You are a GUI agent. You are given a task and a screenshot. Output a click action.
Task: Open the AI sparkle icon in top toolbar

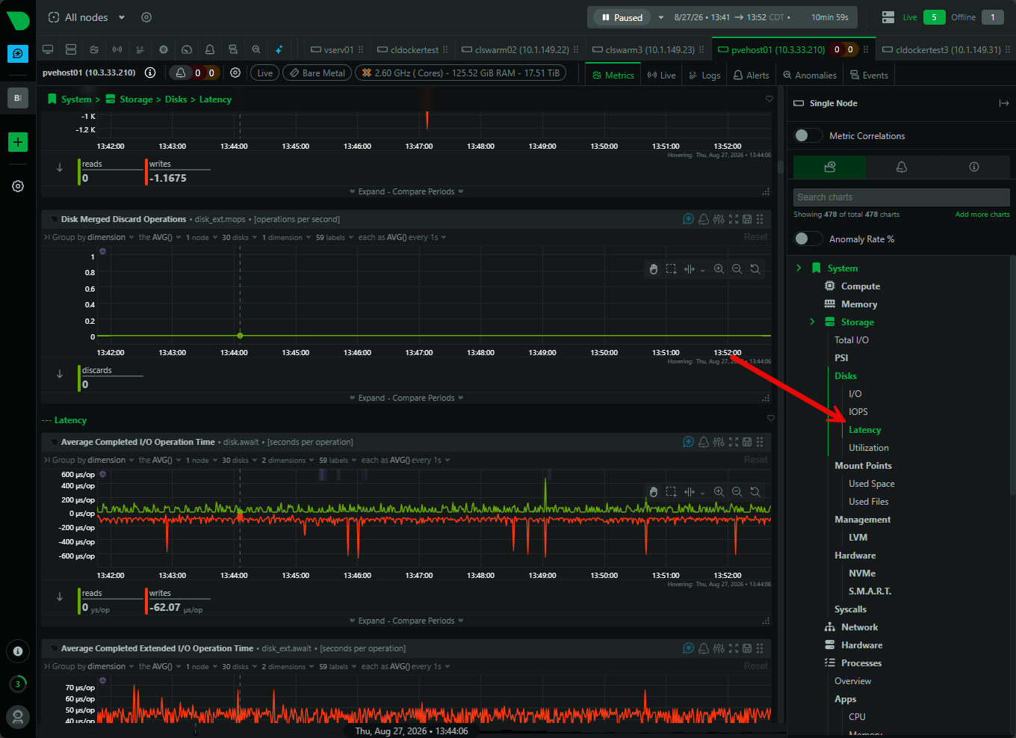point(279,49)
